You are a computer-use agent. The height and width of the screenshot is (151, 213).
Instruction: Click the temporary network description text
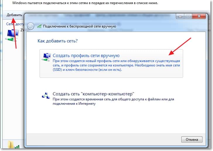pyautogui.click(x=113, y=101)
